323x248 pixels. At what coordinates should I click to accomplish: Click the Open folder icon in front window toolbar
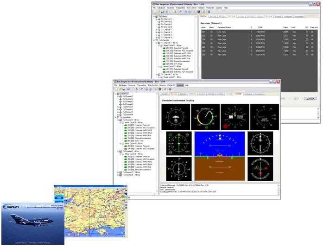pyautogui.click(x=120, y=89)
